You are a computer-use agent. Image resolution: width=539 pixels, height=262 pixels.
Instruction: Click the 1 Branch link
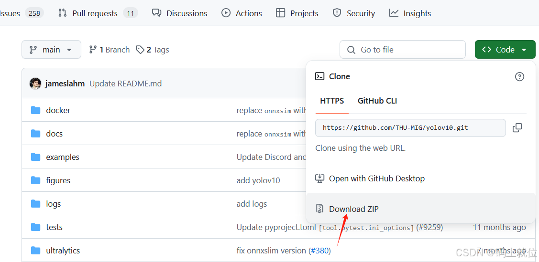(x=110, y=50)
